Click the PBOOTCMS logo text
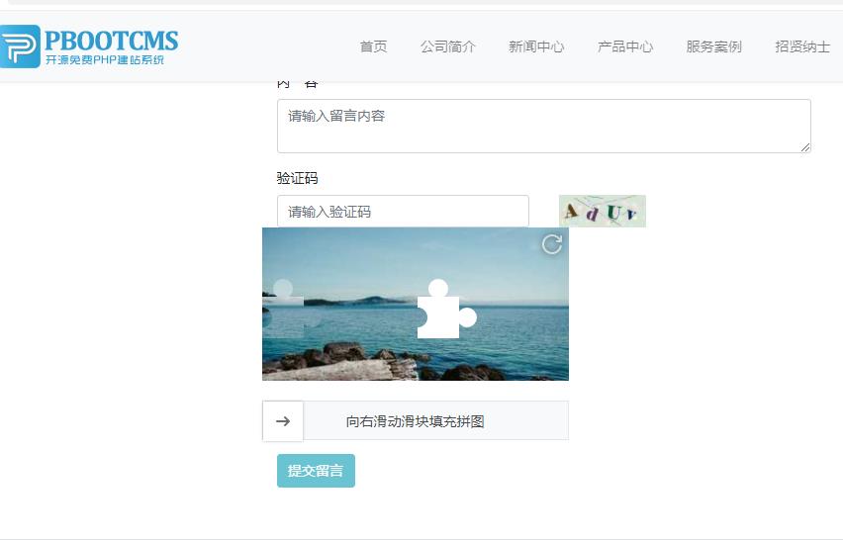843x540 pixels. point(111,41)
